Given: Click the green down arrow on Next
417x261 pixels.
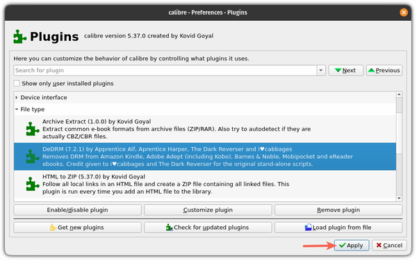Looking at the screenshot, I should pos(338,70).
